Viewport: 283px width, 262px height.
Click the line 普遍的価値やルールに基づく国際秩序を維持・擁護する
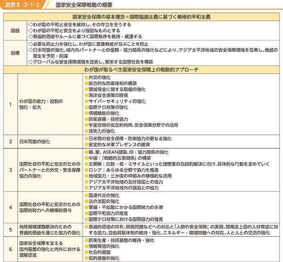click(85, 36)
